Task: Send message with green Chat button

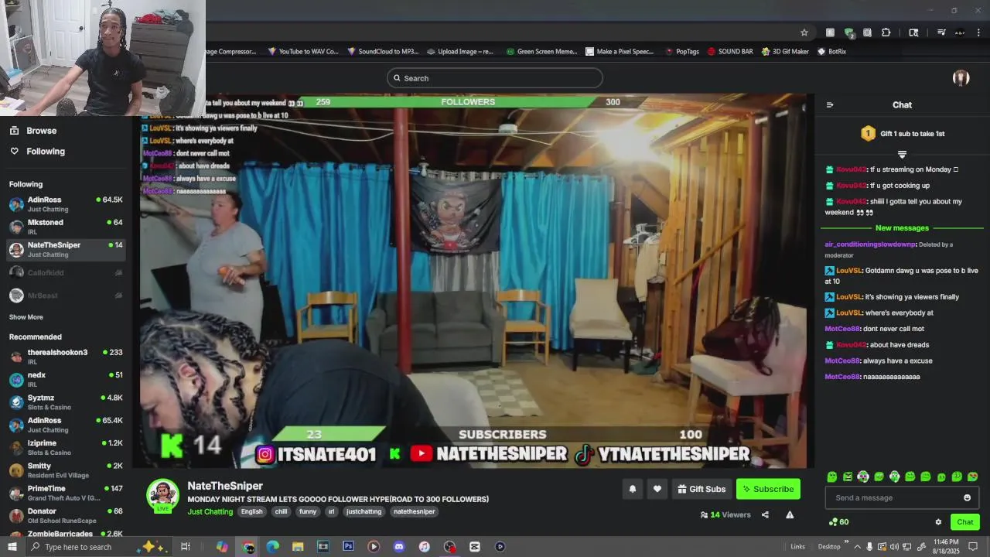Action: (x=964, y=522)
